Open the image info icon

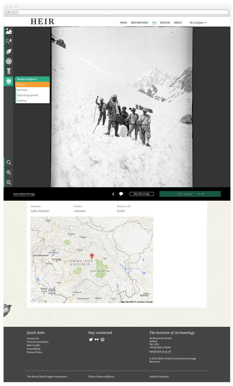[113, 194]
